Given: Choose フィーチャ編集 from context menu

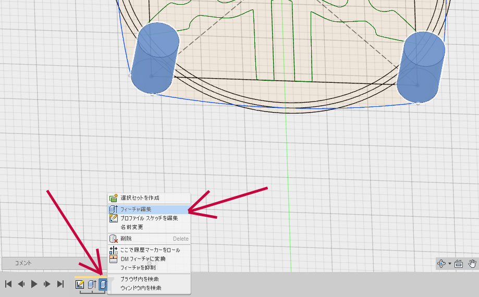Looking at the screenshot, I should pos(136,209).
